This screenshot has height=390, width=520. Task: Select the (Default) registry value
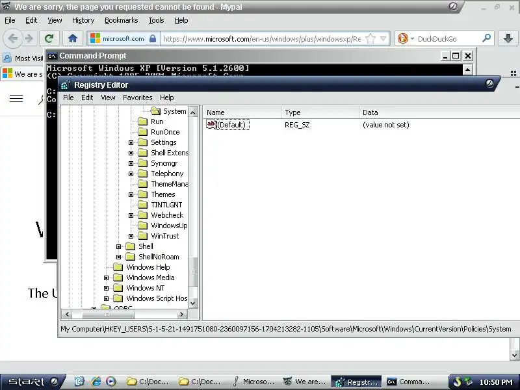pyautogui.click(x=227, y=125)
